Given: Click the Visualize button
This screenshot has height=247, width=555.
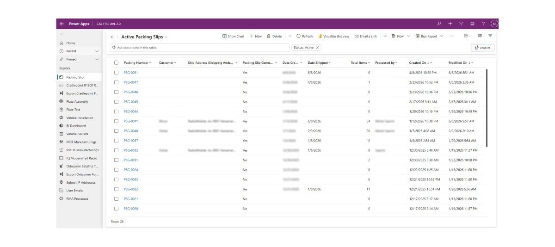Looking at the screenshot, I should [x=482, y=48].
